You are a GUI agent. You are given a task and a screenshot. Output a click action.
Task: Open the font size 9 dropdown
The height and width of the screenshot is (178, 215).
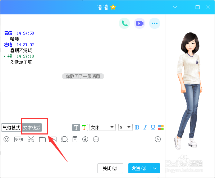pos(125,127)
